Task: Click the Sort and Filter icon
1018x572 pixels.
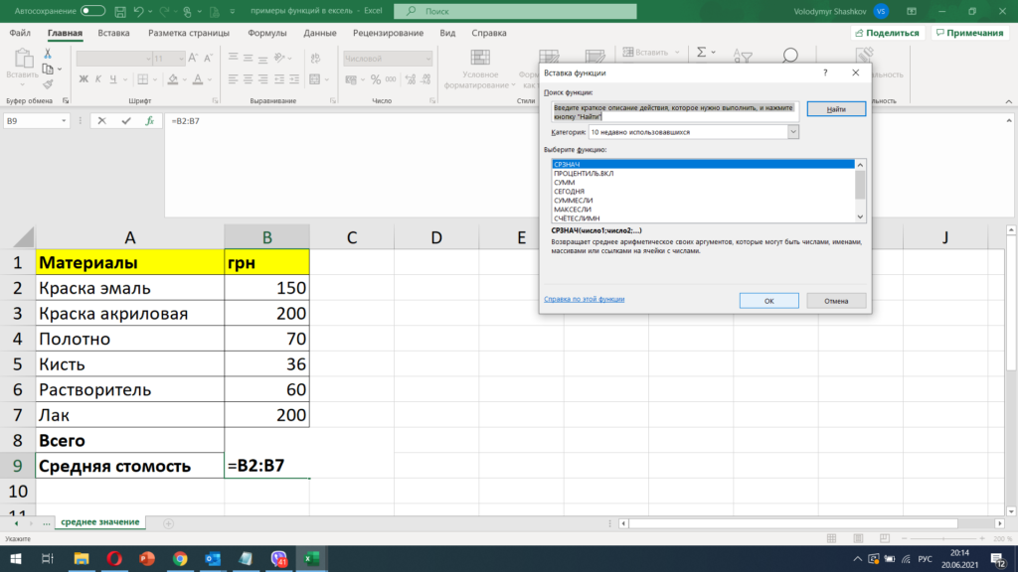Action: (x=742, y=57)
